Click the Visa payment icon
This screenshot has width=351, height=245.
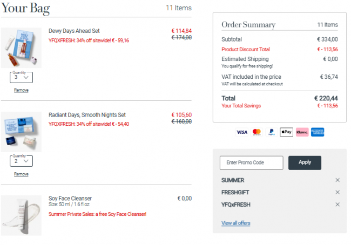click(x=242, y=132)
